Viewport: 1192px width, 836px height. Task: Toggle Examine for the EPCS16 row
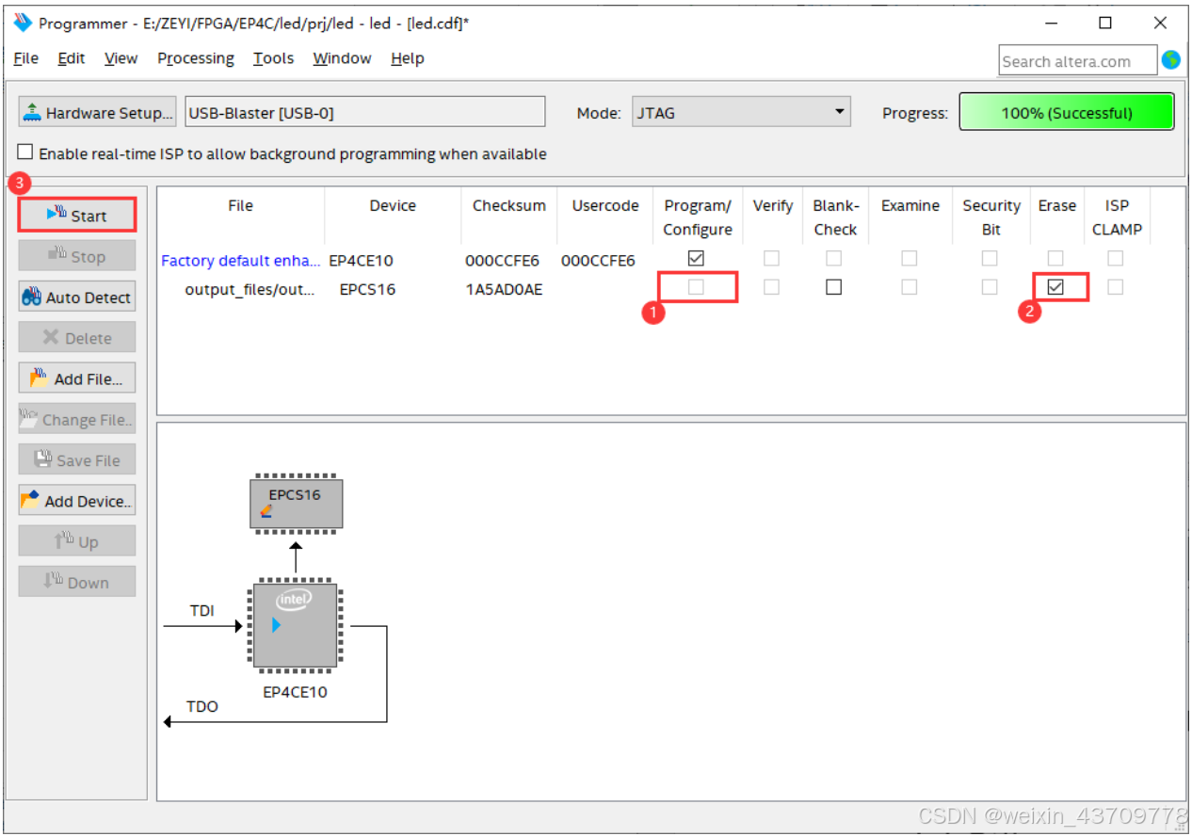tap(909, 287)
